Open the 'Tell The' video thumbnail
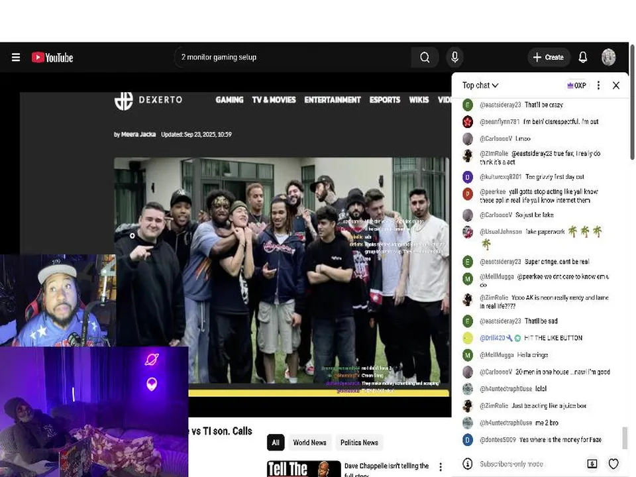 tap(304, 468)
